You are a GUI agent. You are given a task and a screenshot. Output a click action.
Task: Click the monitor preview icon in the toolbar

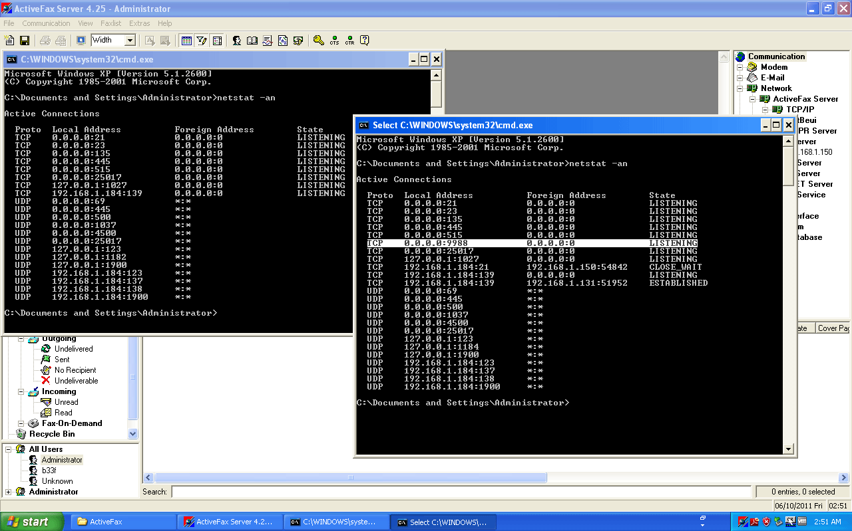point(81,41)
